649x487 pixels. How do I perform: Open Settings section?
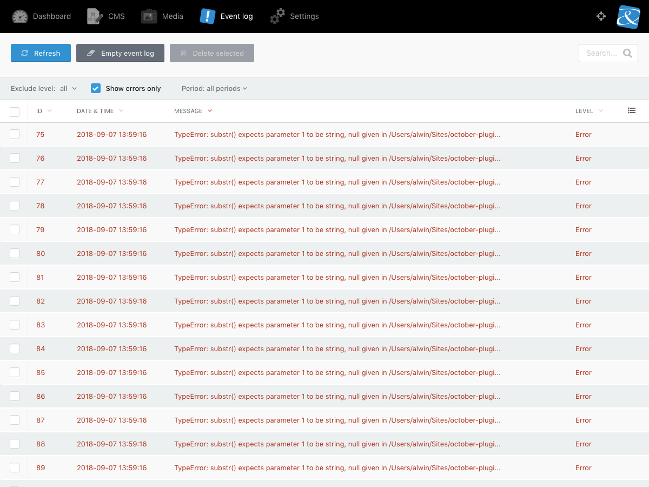pyautogui.click(x=294, y=16)
